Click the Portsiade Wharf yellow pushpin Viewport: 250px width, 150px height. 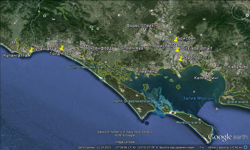click(177, 50)
